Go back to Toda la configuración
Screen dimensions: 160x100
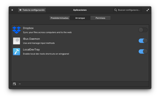[x=32, y=10]
